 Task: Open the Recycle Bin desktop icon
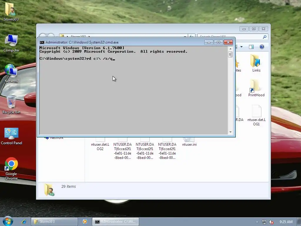pyautogui.click(x=11, y=105)
